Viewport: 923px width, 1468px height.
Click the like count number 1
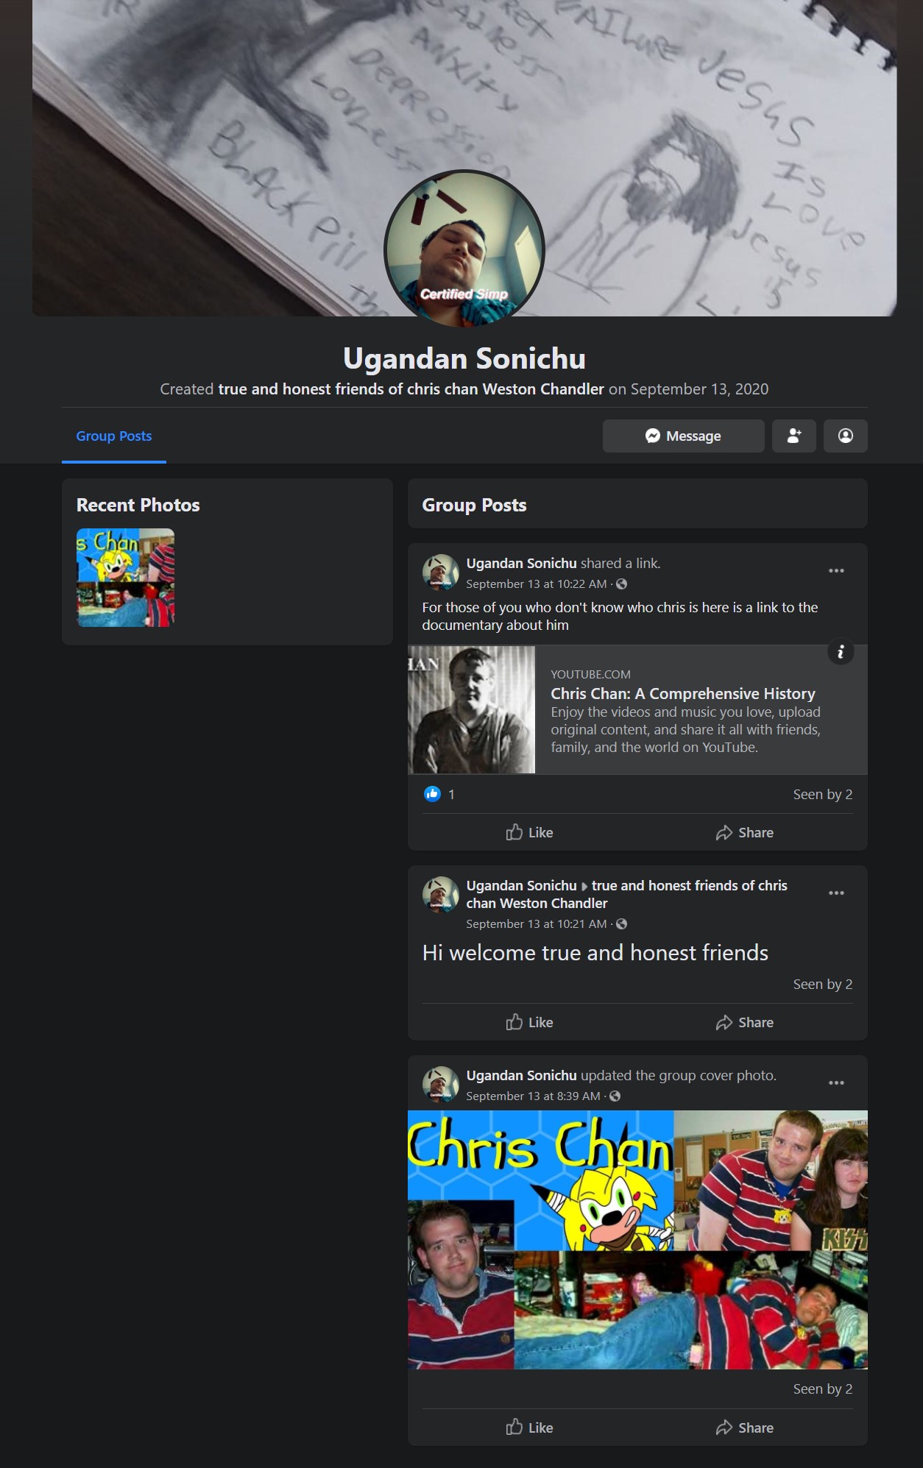pos(451,794)
